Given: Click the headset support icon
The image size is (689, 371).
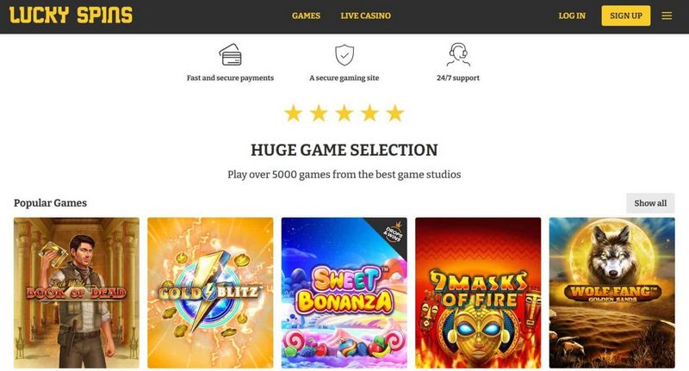Looking at the screenshot, I should (458, 54).
